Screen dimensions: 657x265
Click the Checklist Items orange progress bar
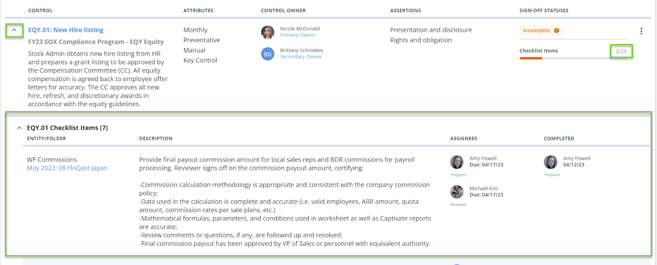[x=531, y=58]
